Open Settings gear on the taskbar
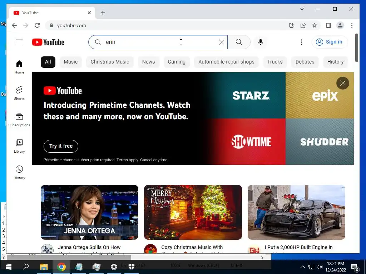The width and height of the screenshot is (366, 274). click(114, 267)
